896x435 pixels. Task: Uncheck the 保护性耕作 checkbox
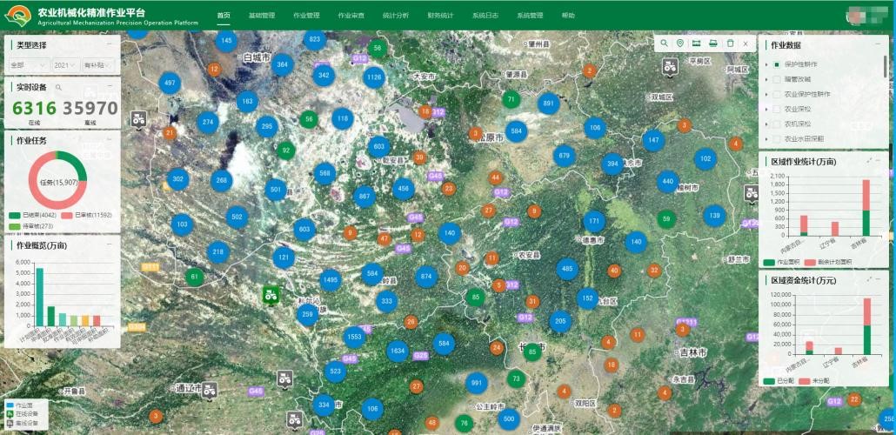click(x=776, y=64)
